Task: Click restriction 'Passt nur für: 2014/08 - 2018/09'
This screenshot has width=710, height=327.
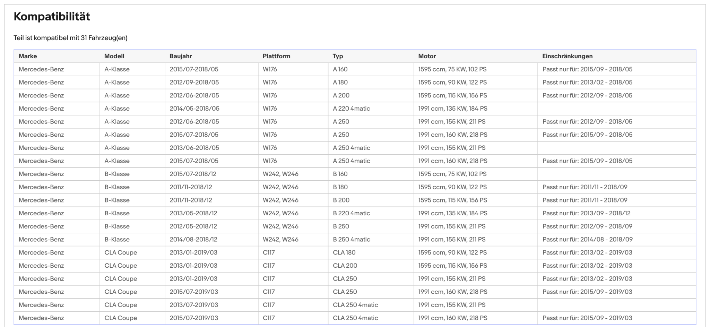Action: [587, 240]
